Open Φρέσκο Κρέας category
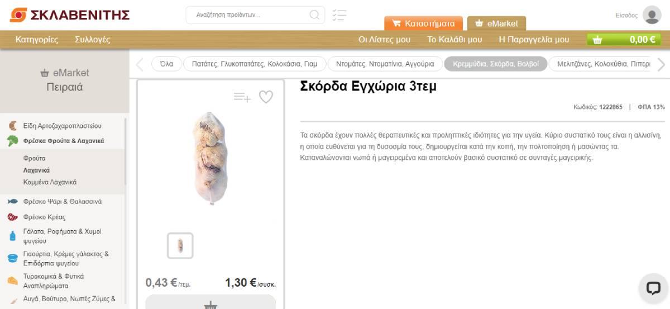The image size is (670, 309). [45, 217]
